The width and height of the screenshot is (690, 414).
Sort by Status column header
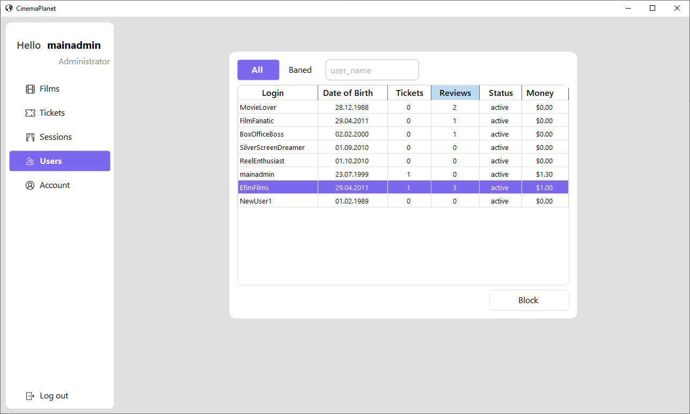click(501, 93)
